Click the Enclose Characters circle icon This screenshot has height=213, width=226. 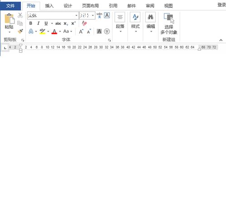107,31
